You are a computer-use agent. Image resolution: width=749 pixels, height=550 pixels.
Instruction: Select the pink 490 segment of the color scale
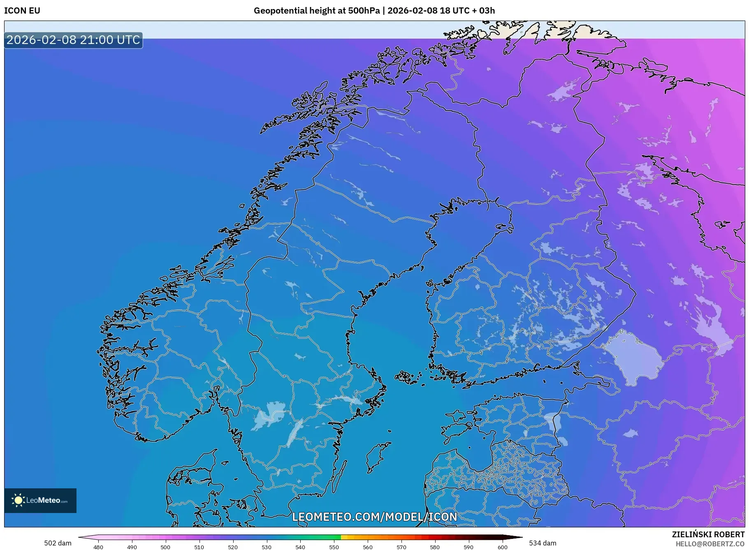[x=132, y=536]
